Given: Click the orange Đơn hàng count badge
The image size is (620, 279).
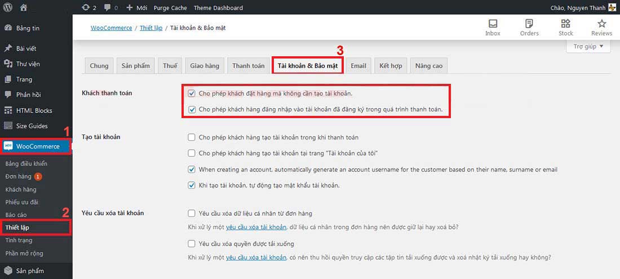Looking at the screenshot, I should [38, 177].
